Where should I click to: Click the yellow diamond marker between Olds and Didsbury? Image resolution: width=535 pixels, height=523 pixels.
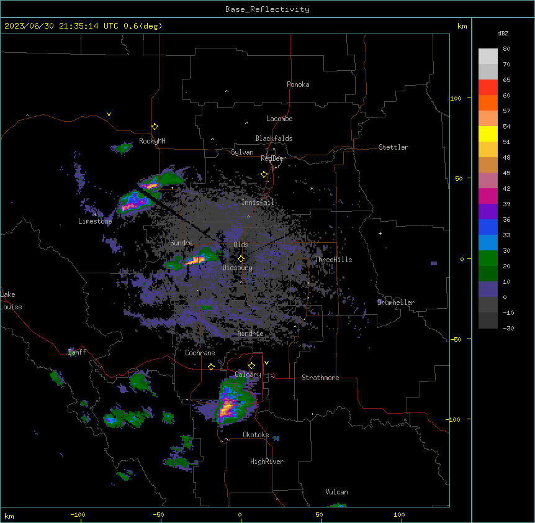pos(241,259)
